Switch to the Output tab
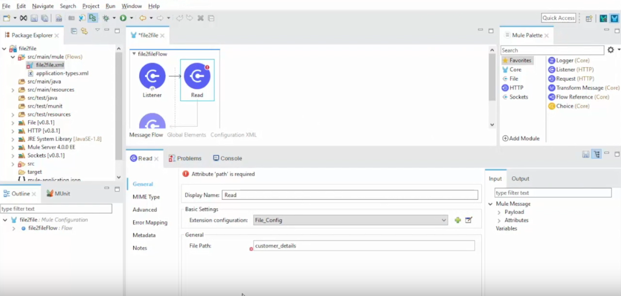The width and height of the screenshot is (621, 296). pos(520,179)
